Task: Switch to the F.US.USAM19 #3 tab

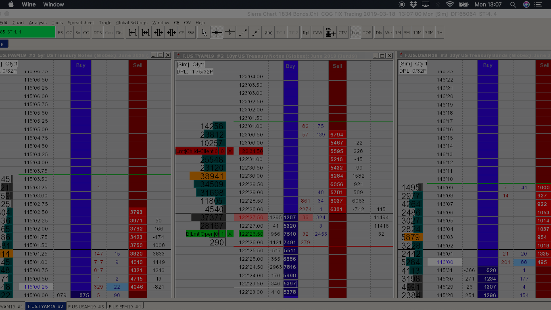Action: [x=86, y=306]
